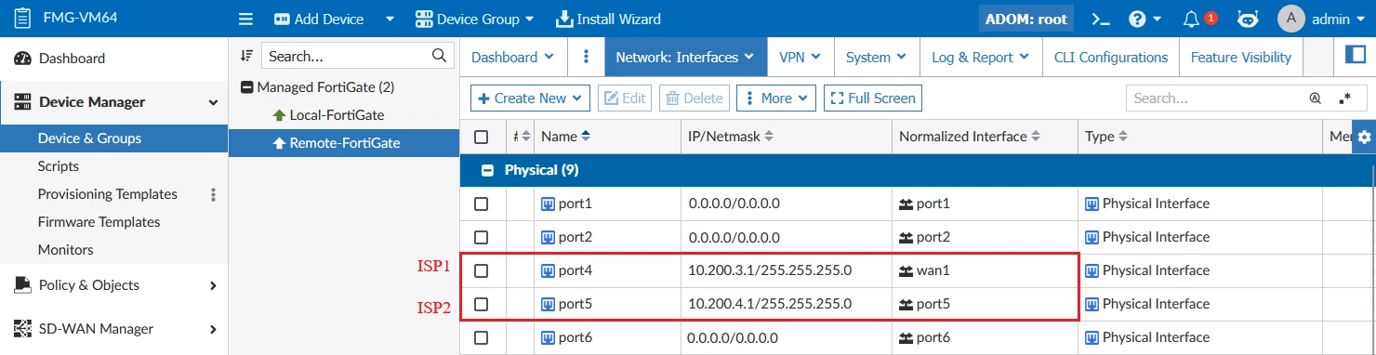Image resolution: width=1376 pixels, height=355 pixels.
Task: Sort by Normalized Interface column arrows
Action: tap(1036, 137)
